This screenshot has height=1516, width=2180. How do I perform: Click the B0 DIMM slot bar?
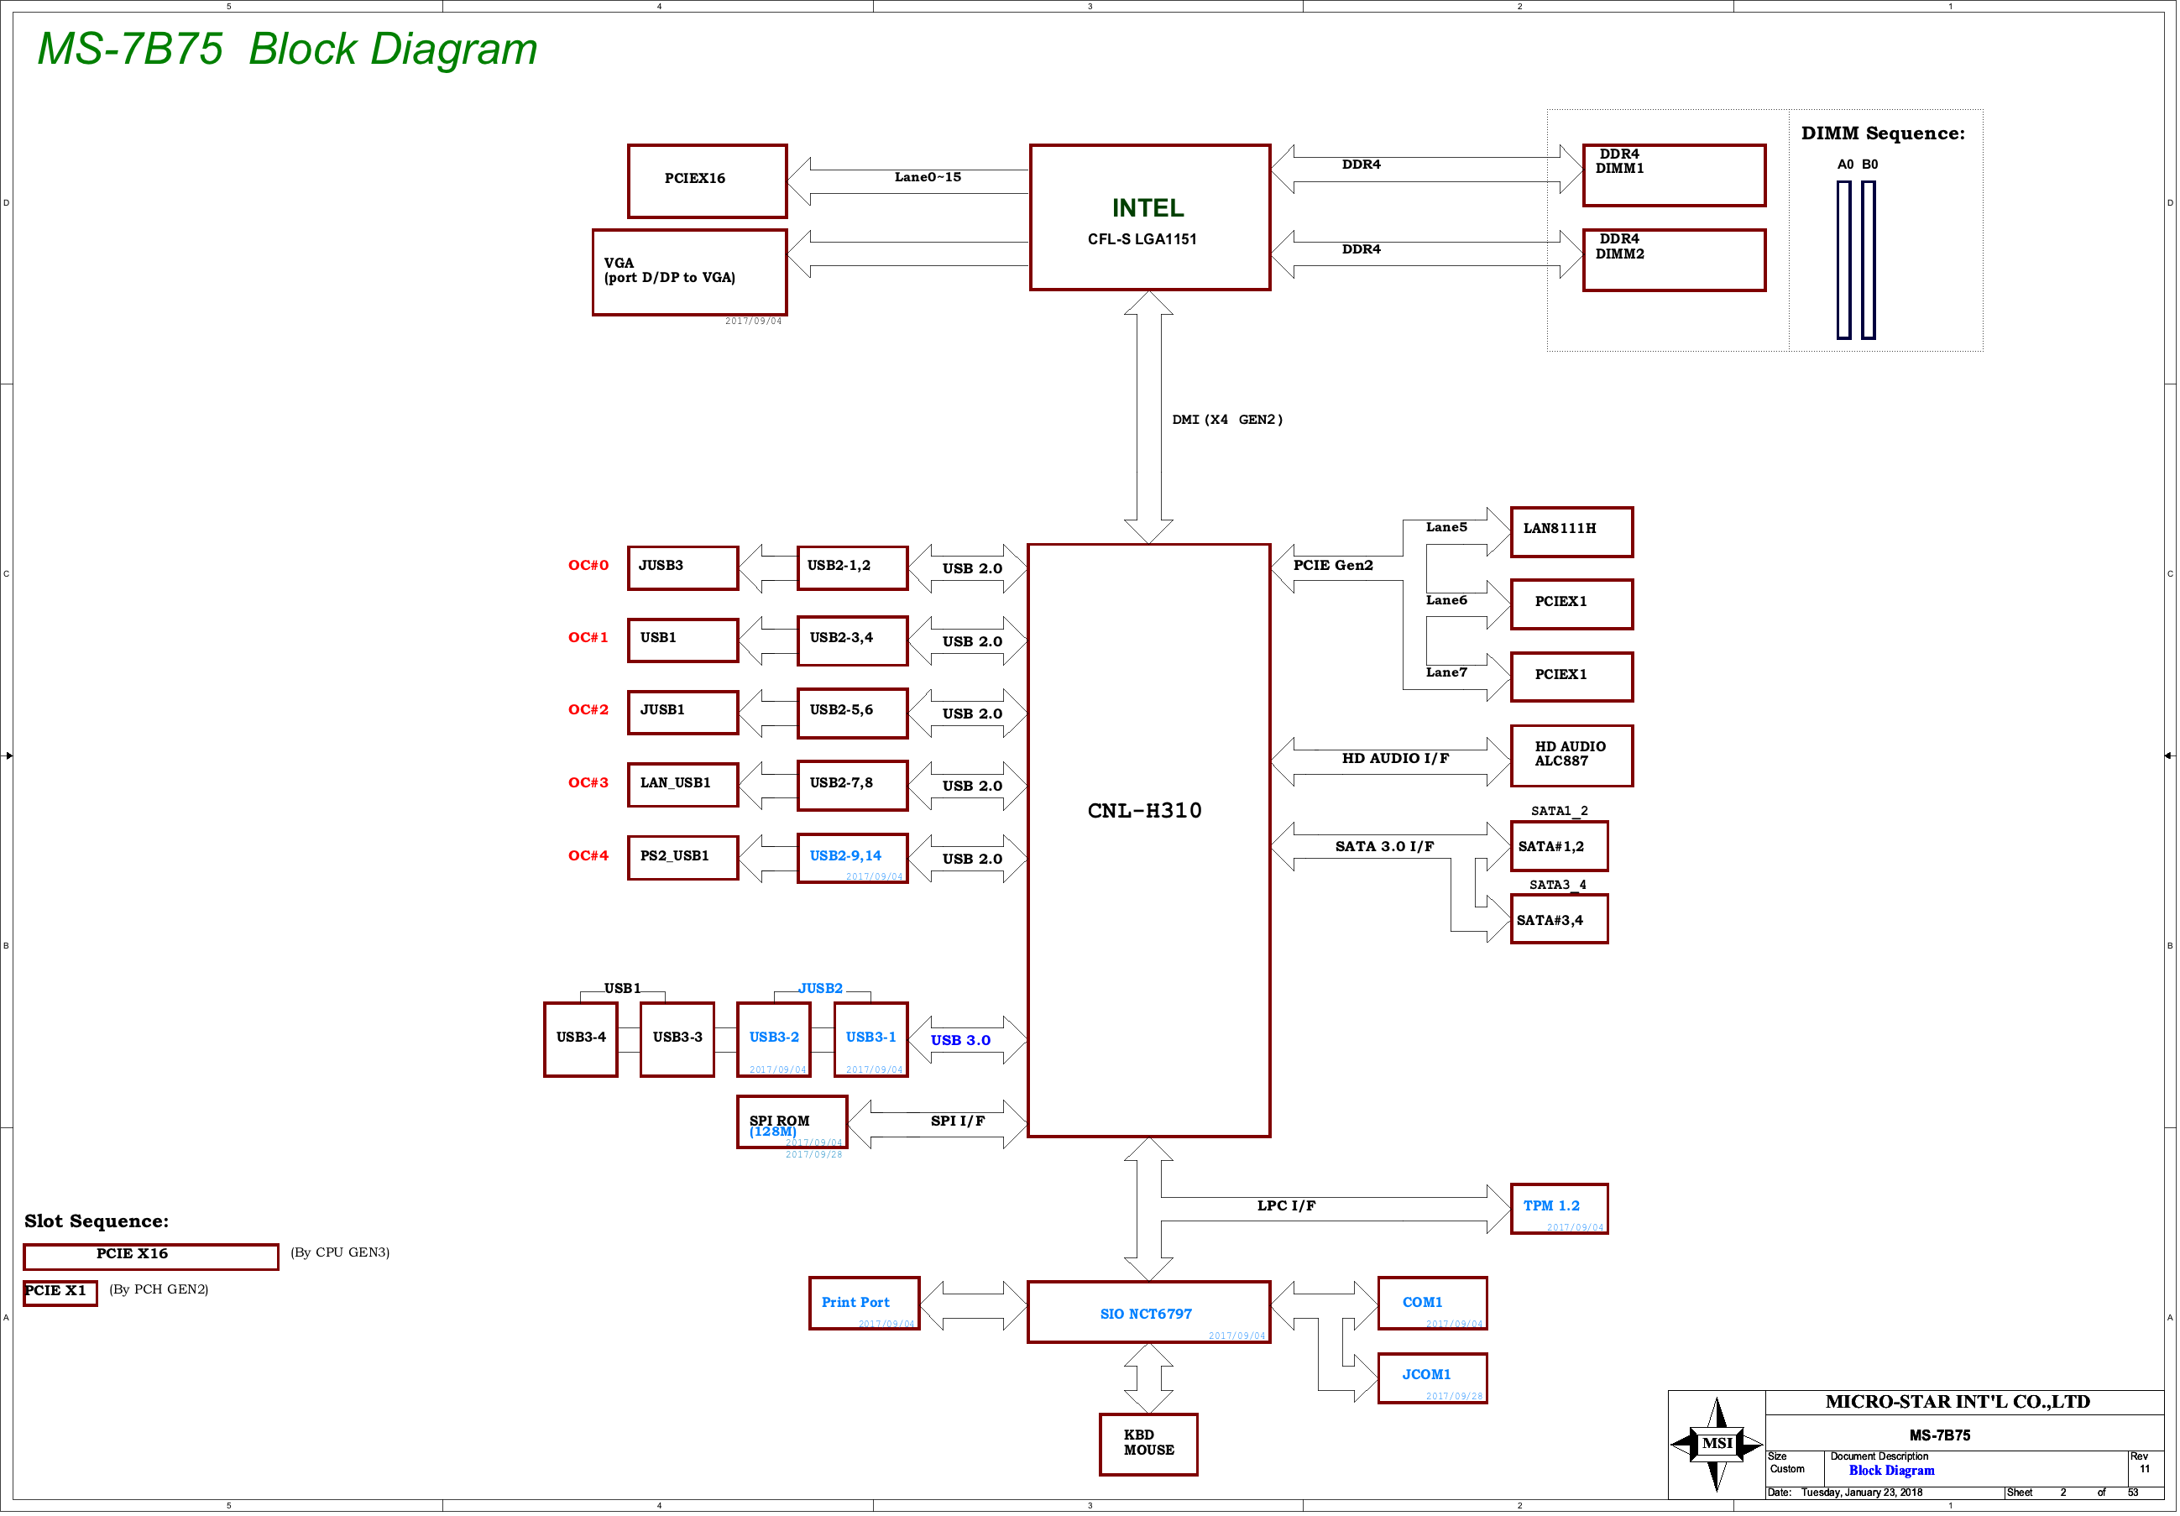pyautogui.click(x=1869, y=260)
